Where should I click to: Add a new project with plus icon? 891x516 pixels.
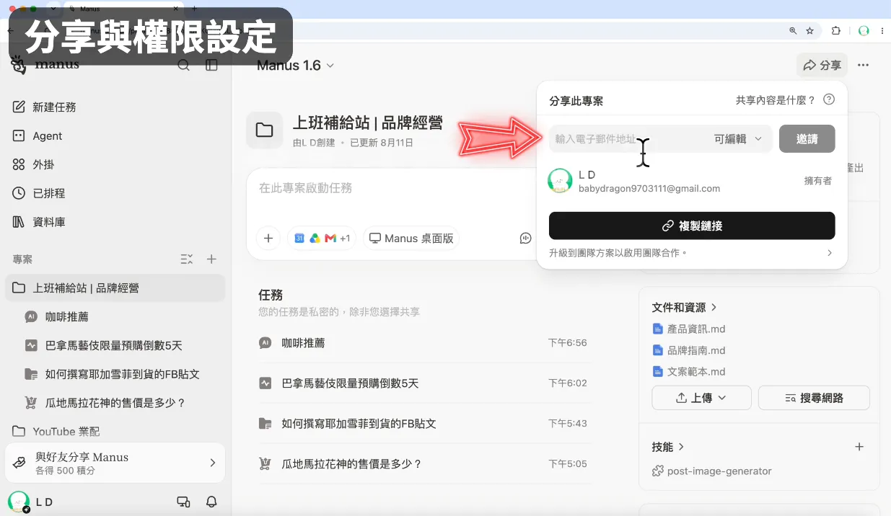[211, 259]
